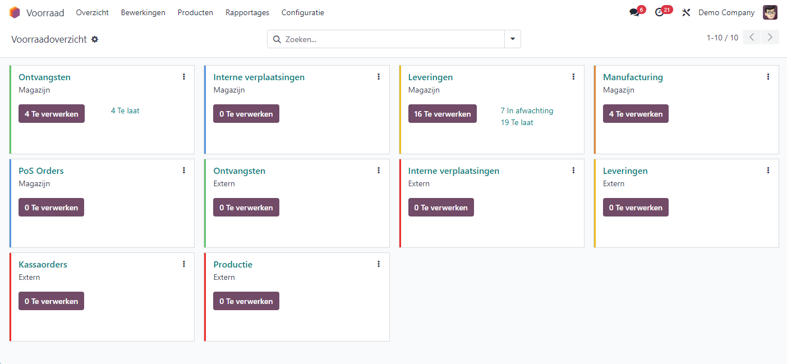
Task: Open the discuss messages icon
Action: tap(634, 12)
